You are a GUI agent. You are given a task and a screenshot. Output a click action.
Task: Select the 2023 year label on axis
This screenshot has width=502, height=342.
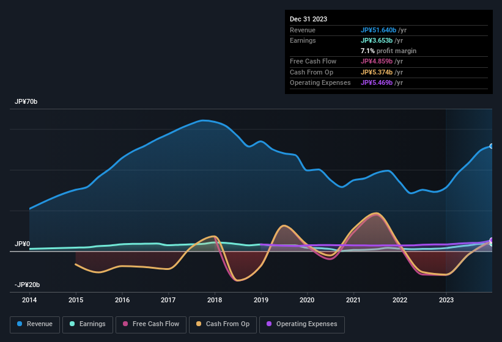coord(446,300)
